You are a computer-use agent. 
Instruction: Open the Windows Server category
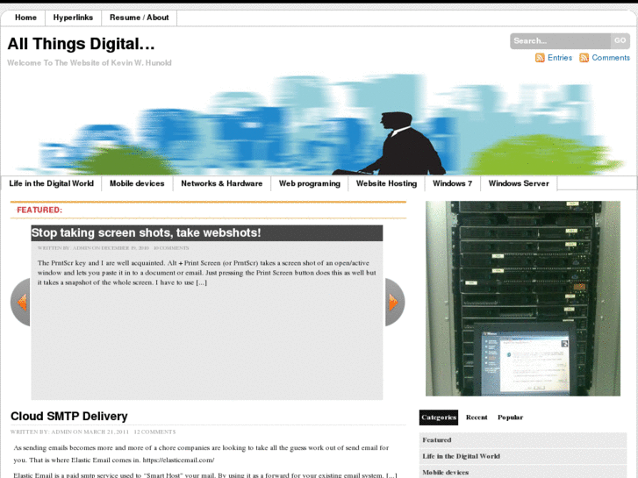519,183
